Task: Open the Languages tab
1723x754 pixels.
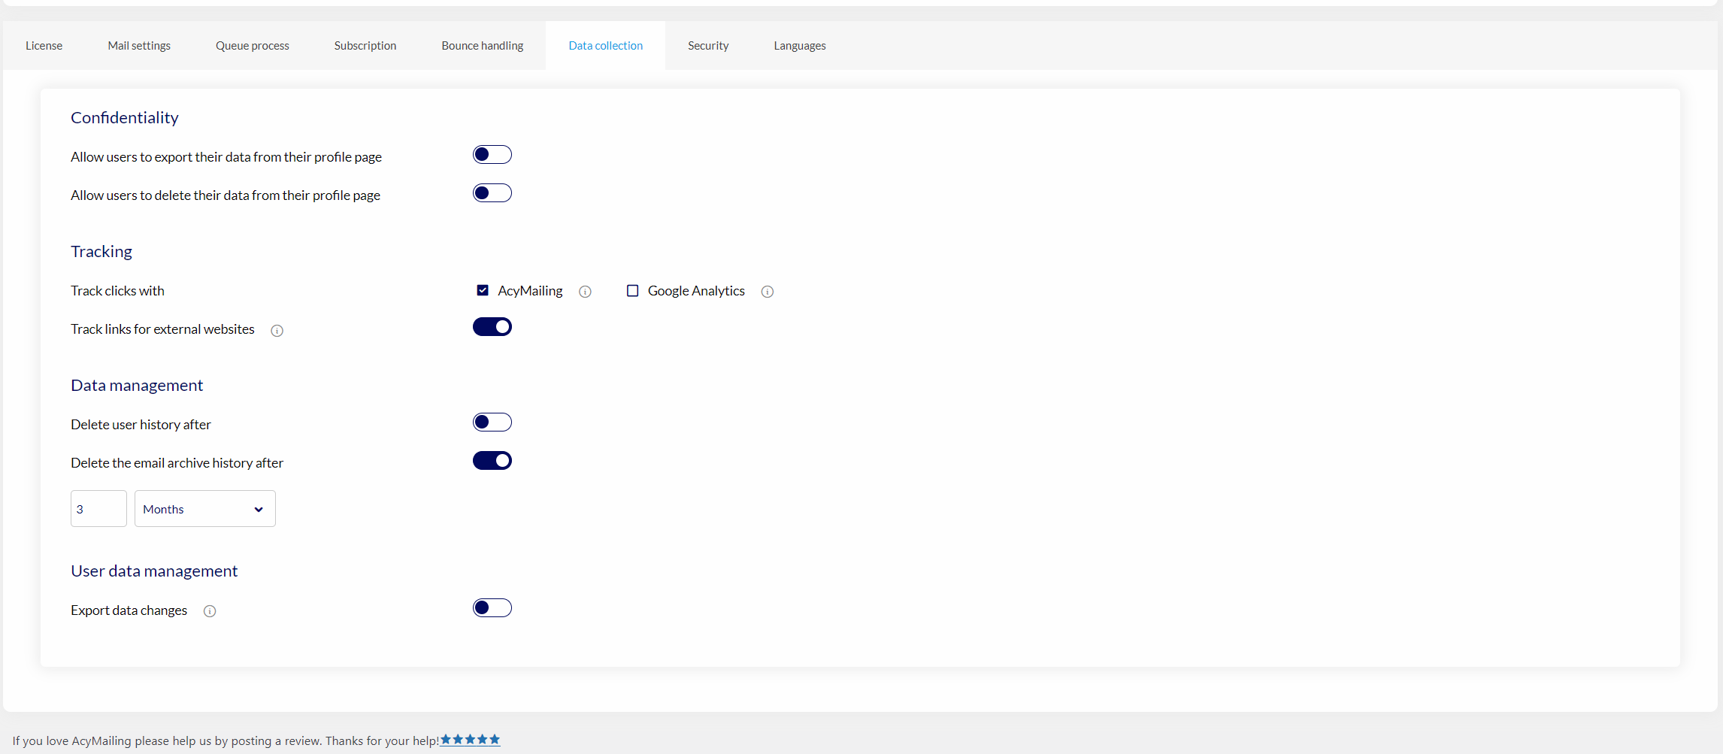Action: [800, 46]
